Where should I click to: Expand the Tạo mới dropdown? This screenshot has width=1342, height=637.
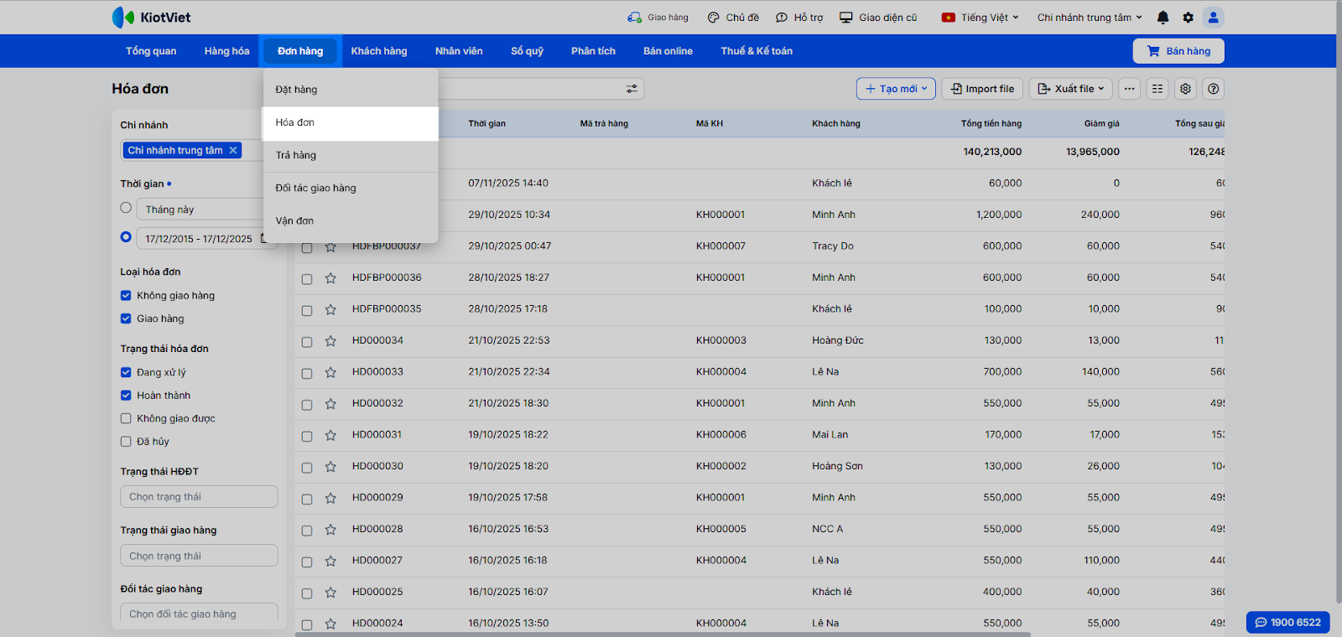point(896,89)
